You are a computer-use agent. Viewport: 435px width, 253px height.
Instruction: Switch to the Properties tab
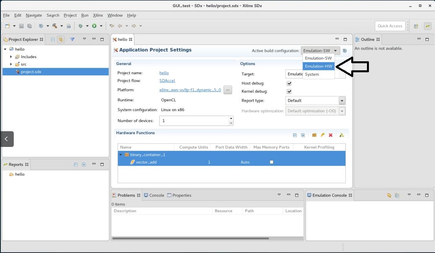[179, 195]
